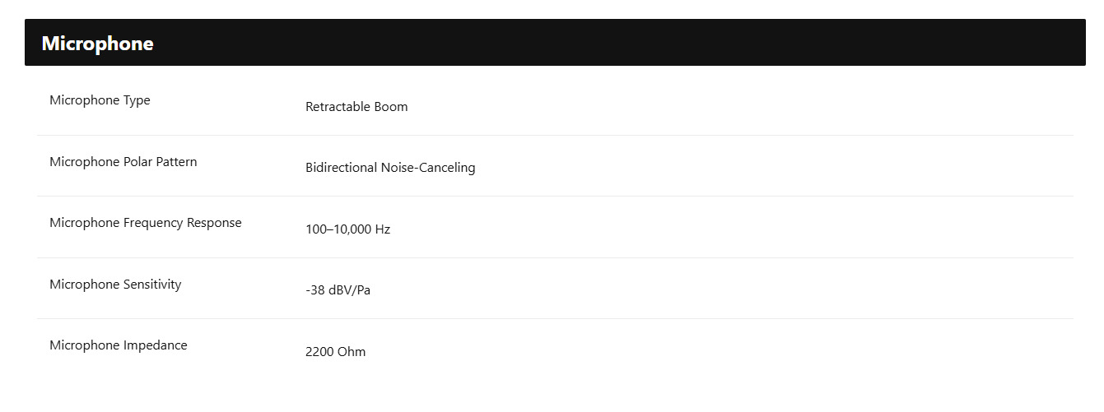Click the word Noise-Canceling in the pattern value
1104x412 pixels.
tap(428, 168)
